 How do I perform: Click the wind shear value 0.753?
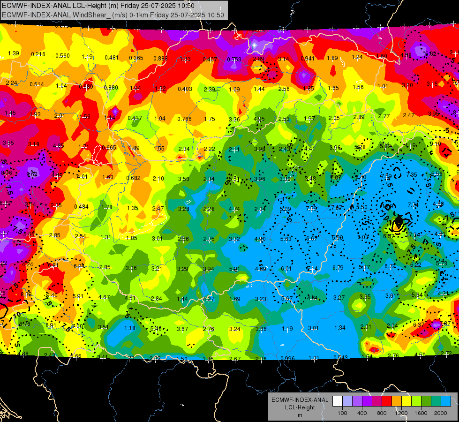coord(234,60)
